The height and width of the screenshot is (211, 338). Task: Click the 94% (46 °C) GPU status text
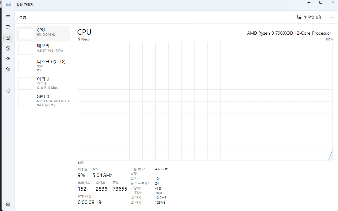46,105
